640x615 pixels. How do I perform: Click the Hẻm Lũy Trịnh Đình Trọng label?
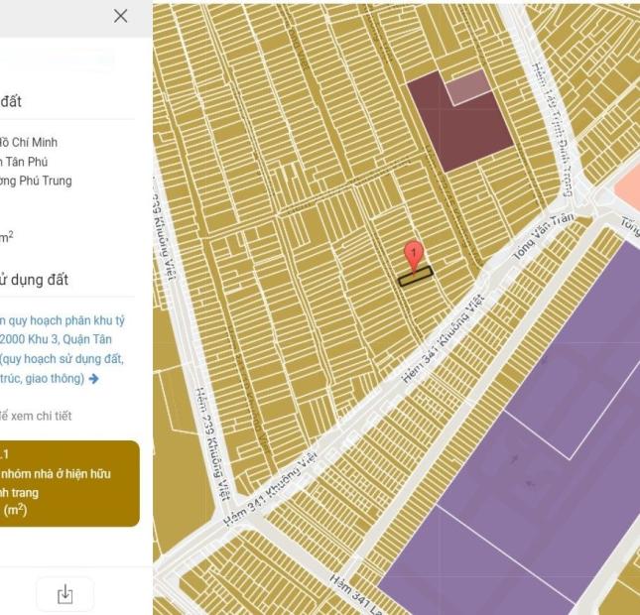pyautogui.click(x=553, y=130)
